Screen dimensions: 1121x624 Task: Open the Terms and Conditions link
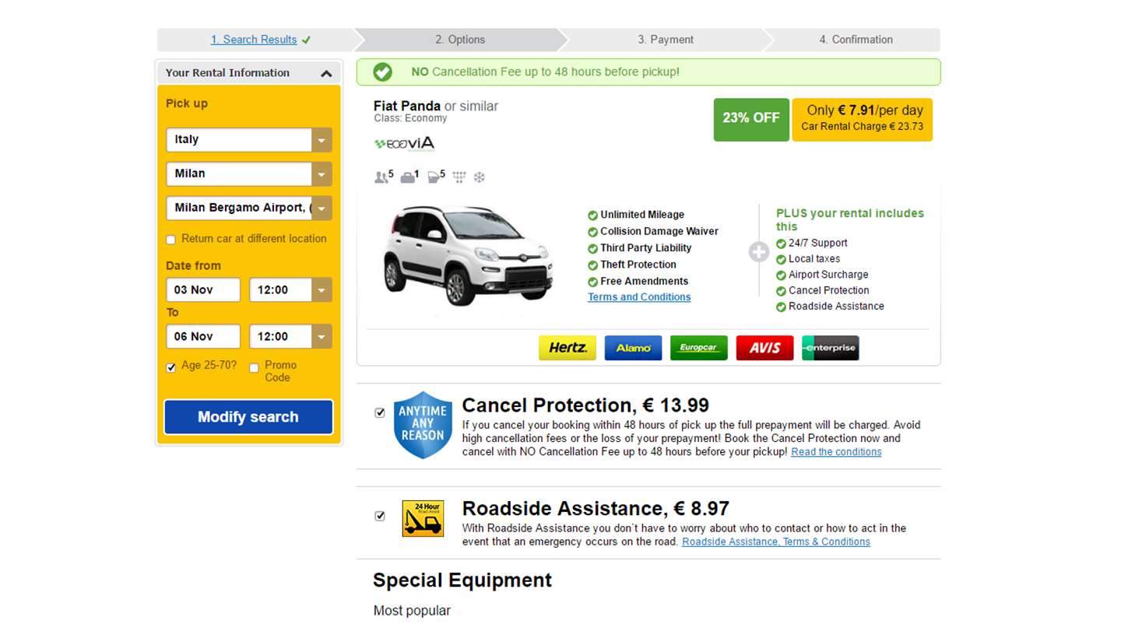pos(639,297)
